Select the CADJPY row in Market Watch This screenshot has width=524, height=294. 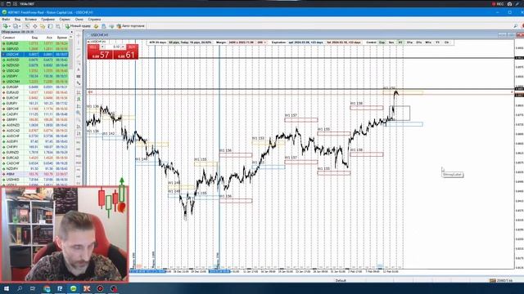pyautogui.click(x=34, y=114)
